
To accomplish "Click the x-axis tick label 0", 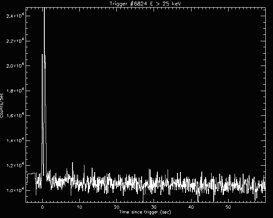I will pyautogui.click(x=42, y=207).
